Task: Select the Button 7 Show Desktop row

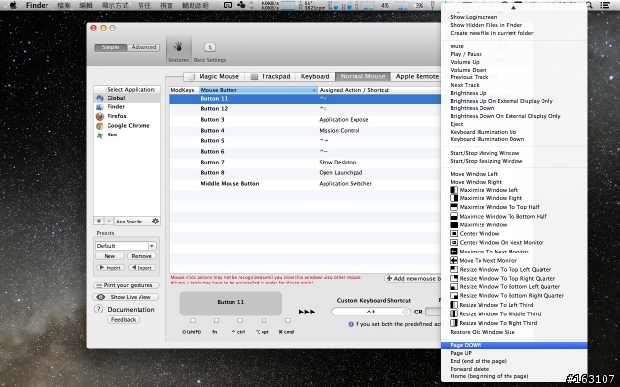Action: click(x=305, y=162)
